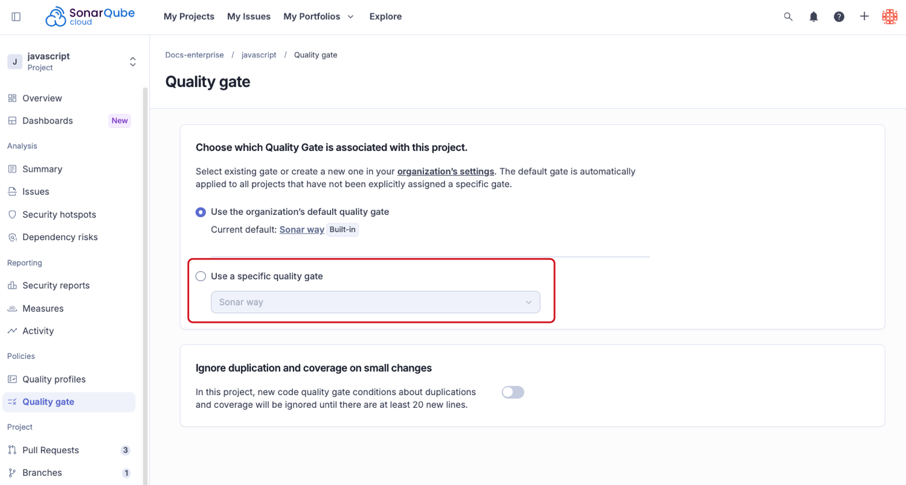Click the Dashboards icon in sidebar
This screenshot has width=906, height=485.
12,121
